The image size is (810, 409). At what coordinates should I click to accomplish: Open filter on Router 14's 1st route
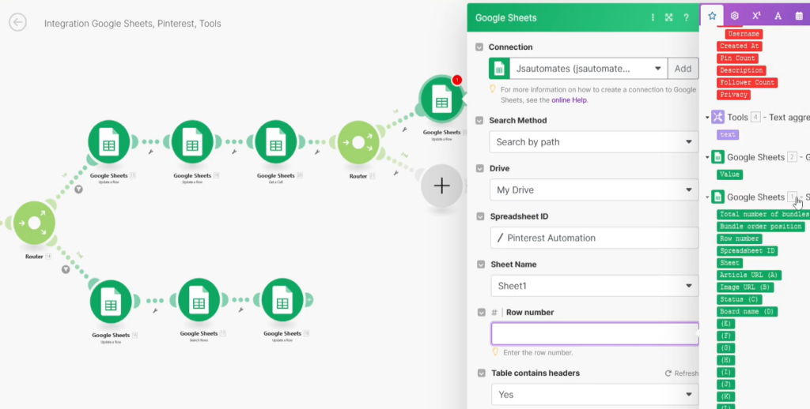point(78,189)
